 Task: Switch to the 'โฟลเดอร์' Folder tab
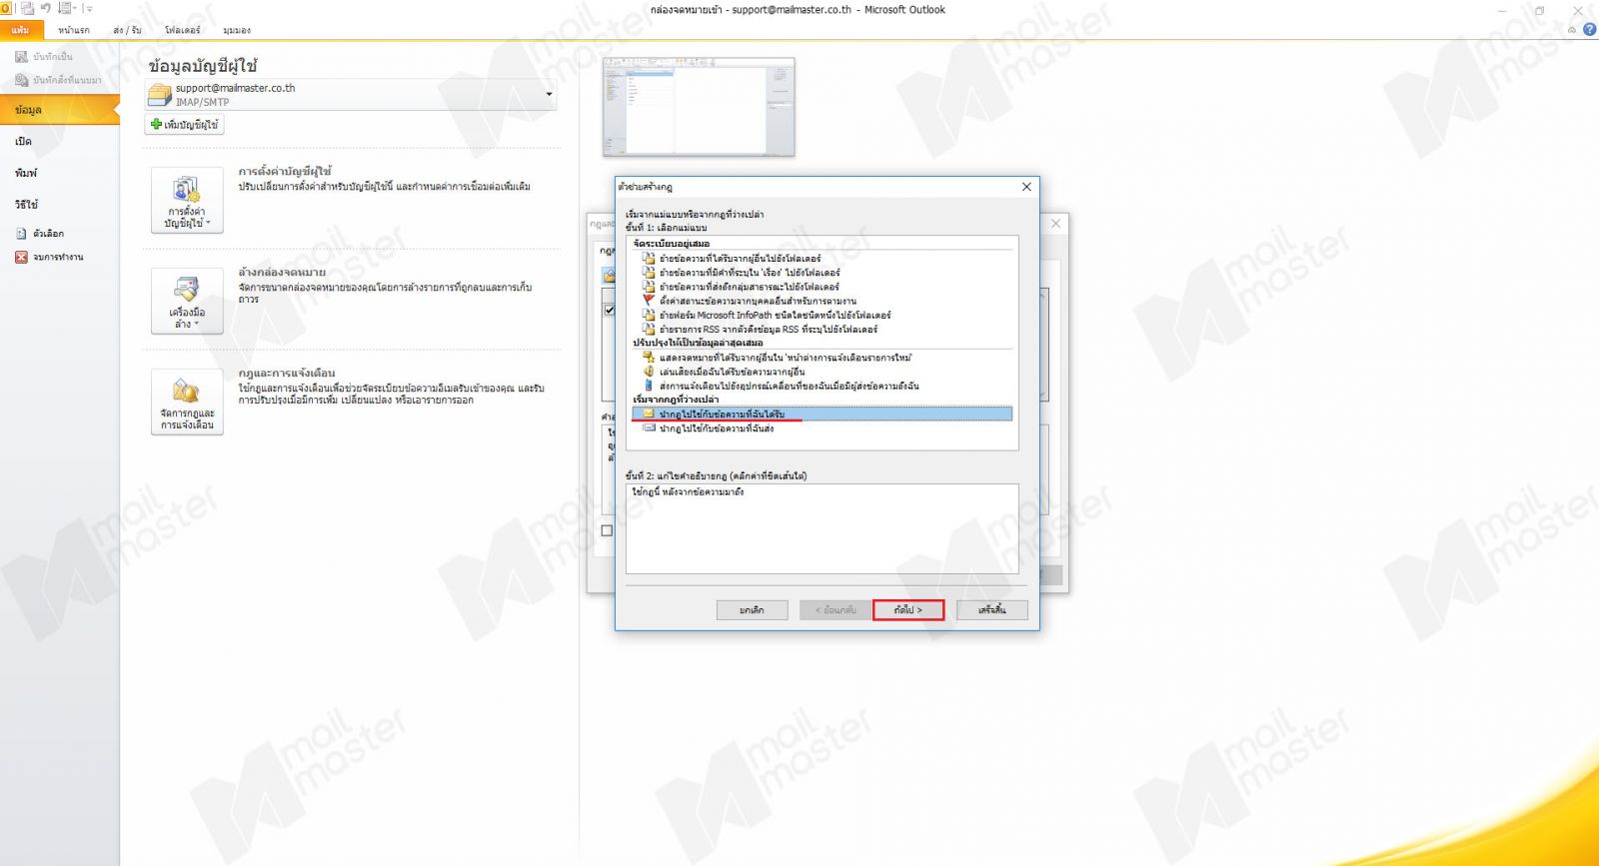182,30
